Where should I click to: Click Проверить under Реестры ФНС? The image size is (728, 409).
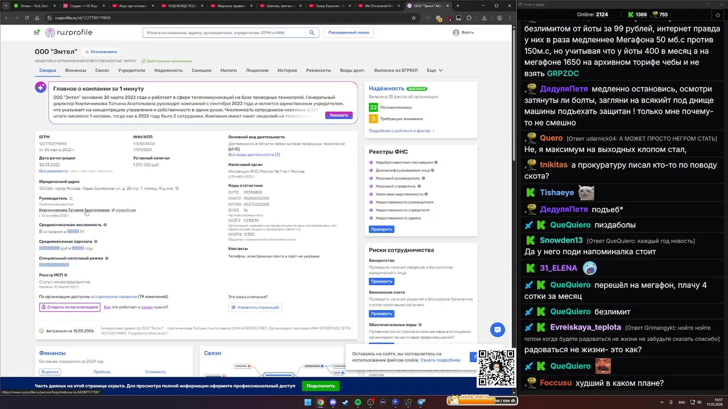381,229
